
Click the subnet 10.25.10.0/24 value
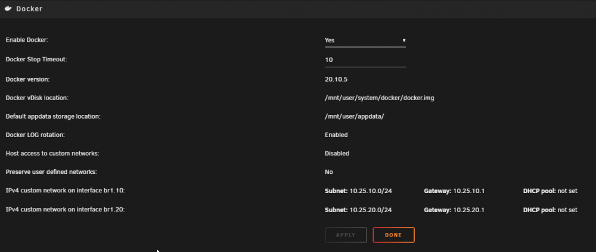click(x=371, y=191)
